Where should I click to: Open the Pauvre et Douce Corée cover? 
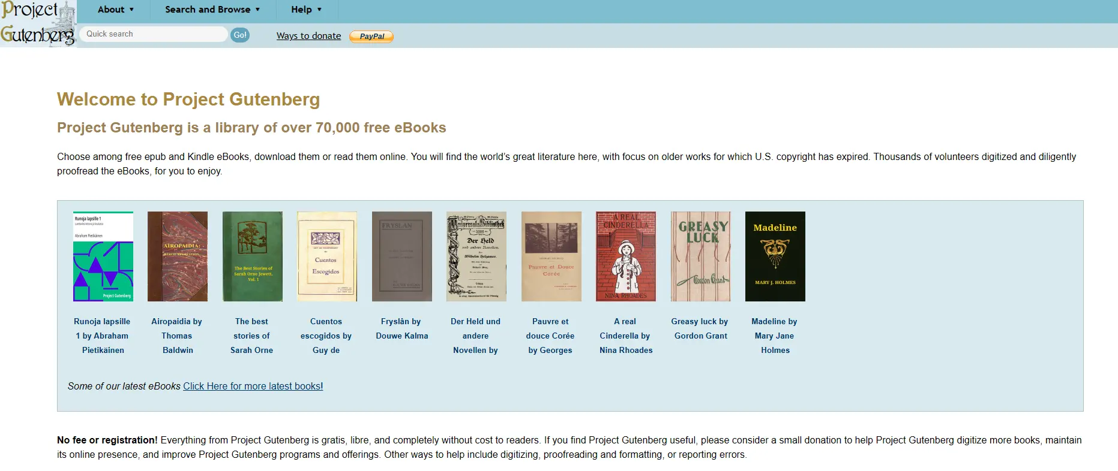tap(551, 256)
